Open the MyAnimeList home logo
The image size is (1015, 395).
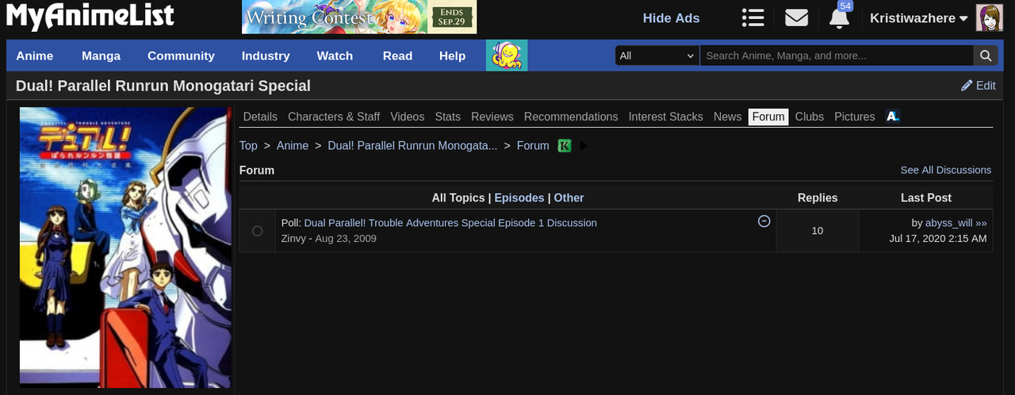(90, 16)
